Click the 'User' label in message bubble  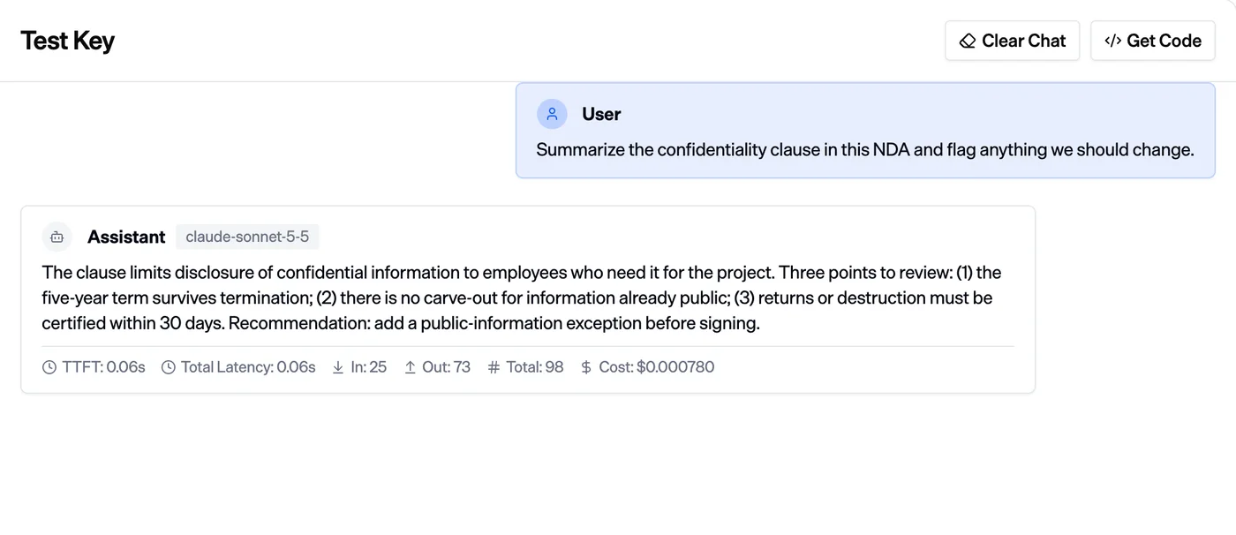click(601, 114)
